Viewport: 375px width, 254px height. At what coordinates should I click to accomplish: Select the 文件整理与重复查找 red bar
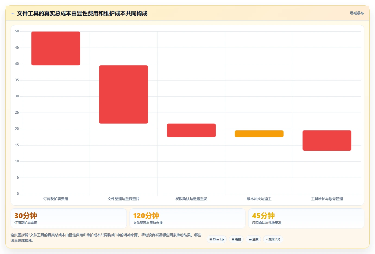click(x=124, y=94)
